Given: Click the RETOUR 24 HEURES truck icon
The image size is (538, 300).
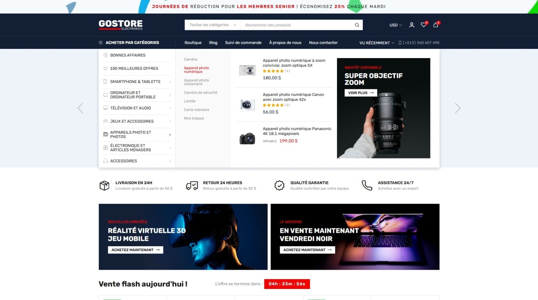Looking at the screenshot, I should tap(192, 185).
